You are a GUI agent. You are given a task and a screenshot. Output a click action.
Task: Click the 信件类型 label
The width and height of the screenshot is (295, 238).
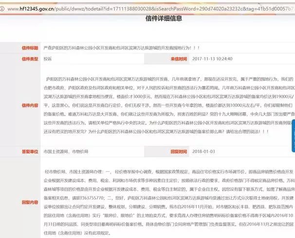[30, 59]
